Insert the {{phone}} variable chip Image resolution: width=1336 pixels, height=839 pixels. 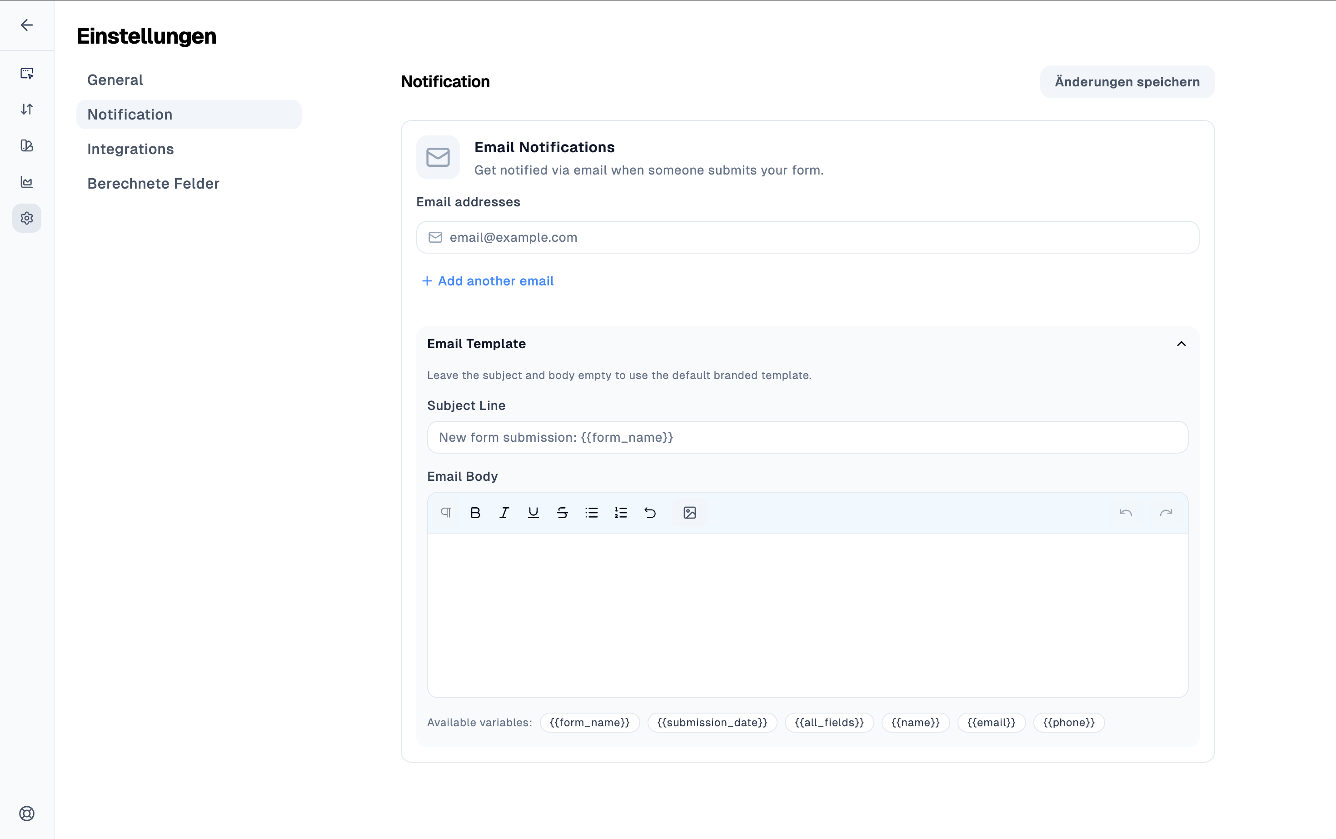pos(1069,723)
